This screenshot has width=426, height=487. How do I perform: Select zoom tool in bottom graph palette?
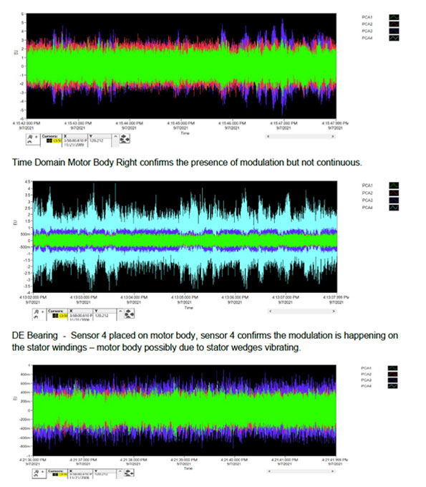tap(37, 471)
